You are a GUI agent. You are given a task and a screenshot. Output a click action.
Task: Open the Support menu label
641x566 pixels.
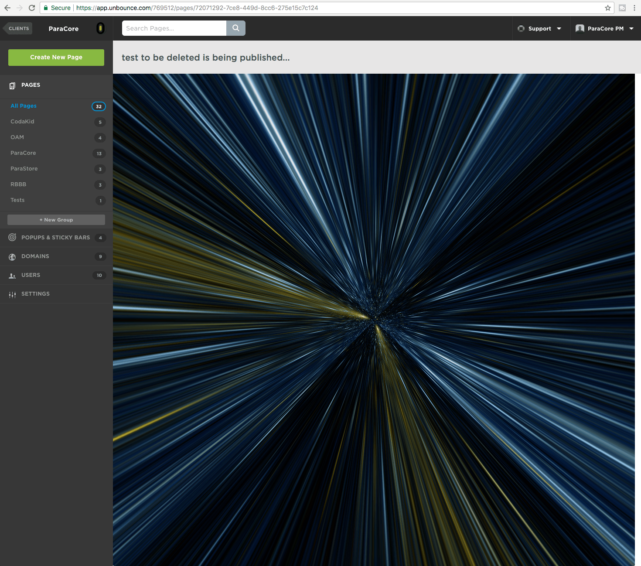pos(540,29)
